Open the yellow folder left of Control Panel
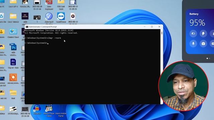The width and height of the screenshot is (214, 120). (2, 32)
